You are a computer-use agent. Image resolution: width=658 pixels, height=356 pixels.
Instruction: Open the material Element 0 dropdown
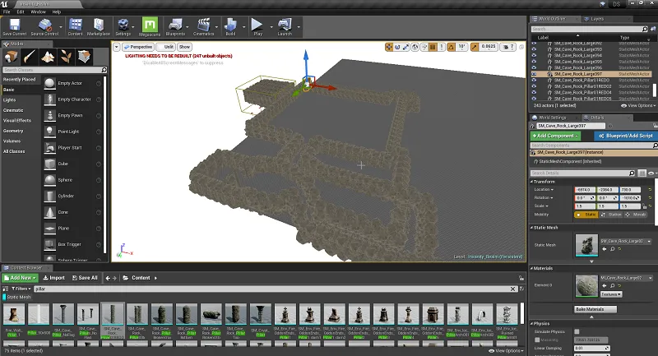pyautogui.click(x=626, y=278)
